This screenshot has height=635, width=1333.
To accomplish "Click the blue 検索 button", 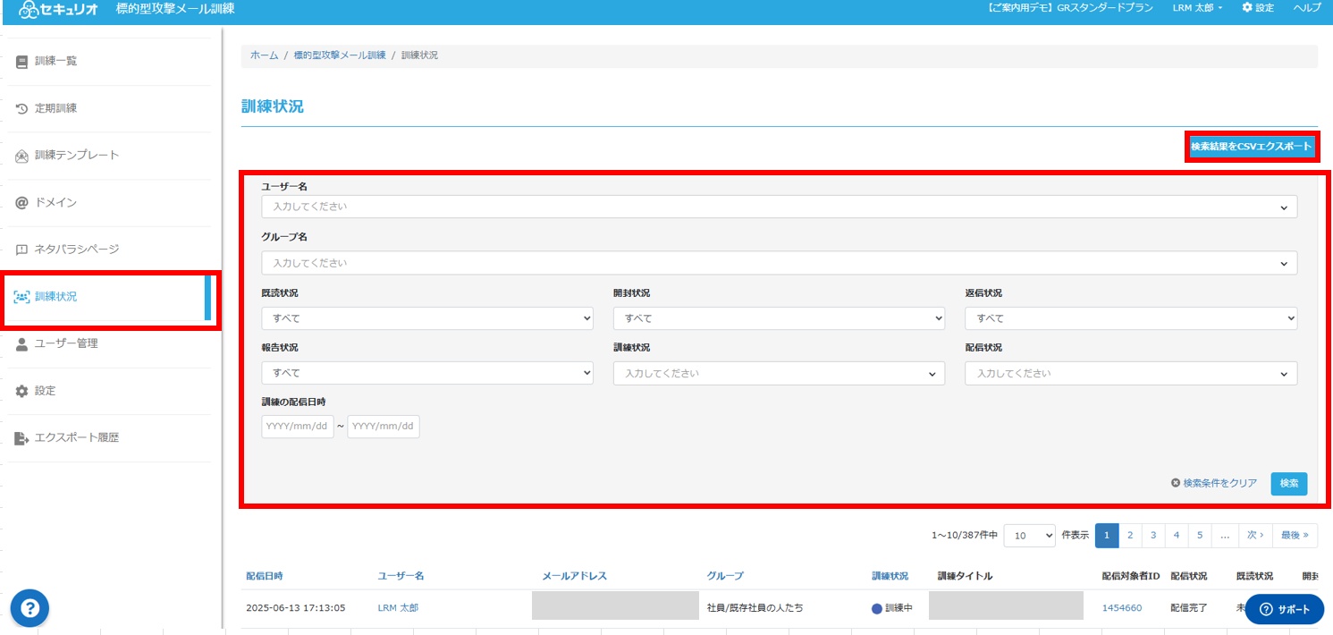I will 1289,484.
